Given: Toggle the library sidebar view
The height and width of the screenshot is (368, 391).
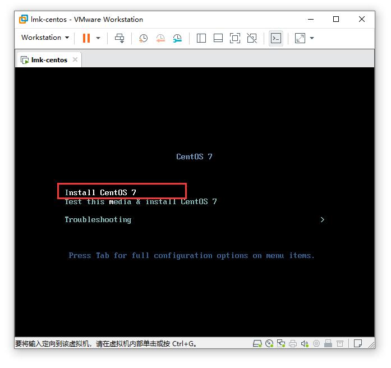Looking at the screenshot, I should 201,38.
